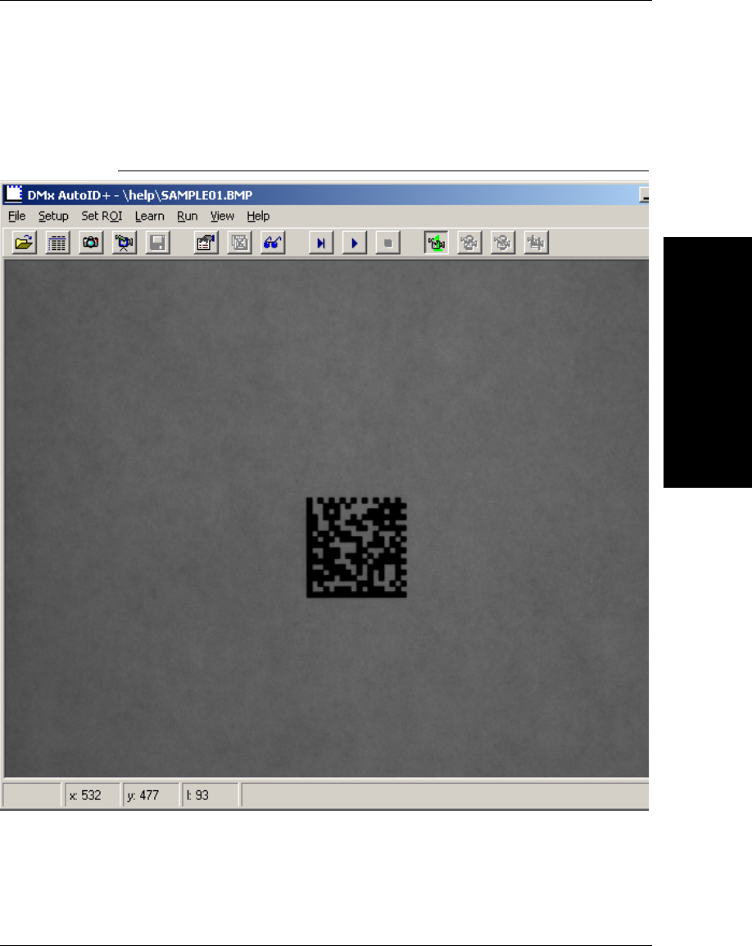The height and width of the screenshot is (946, 752).
Task: Click the DMx AutoID+ title bar icon
Action: coord(13,194)
